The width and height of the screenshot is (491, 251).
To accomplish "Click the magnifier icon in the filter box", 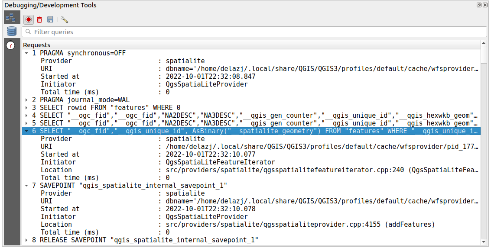I will click(x=28, y=31).
